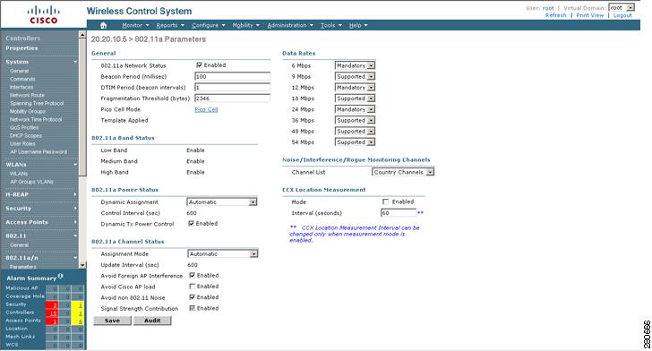This screenshot has height=351, width=652.
Task: Open Virtual Domain root dropdown
Action: [622, 7]
